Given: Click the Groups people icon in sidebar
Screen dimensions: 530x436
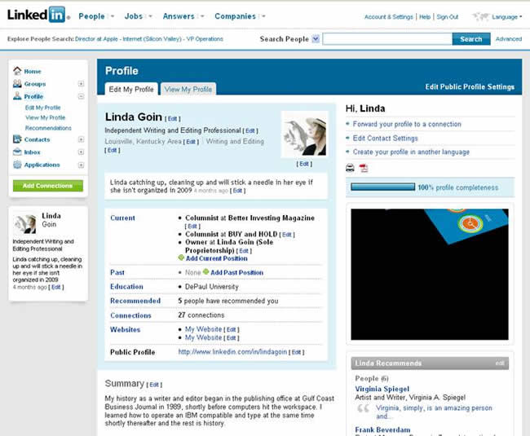Looking at the screenshot, I should pos(17,84).
